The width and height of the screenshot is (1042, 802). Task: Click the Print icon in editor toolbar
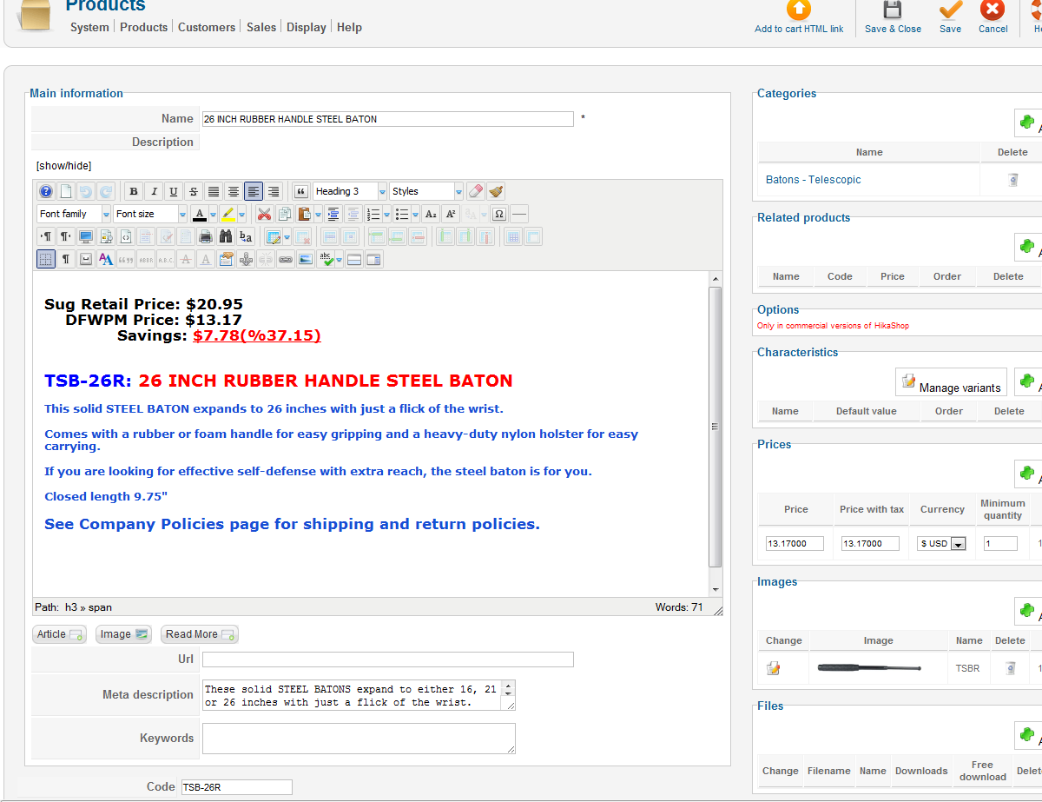point(206,236)
